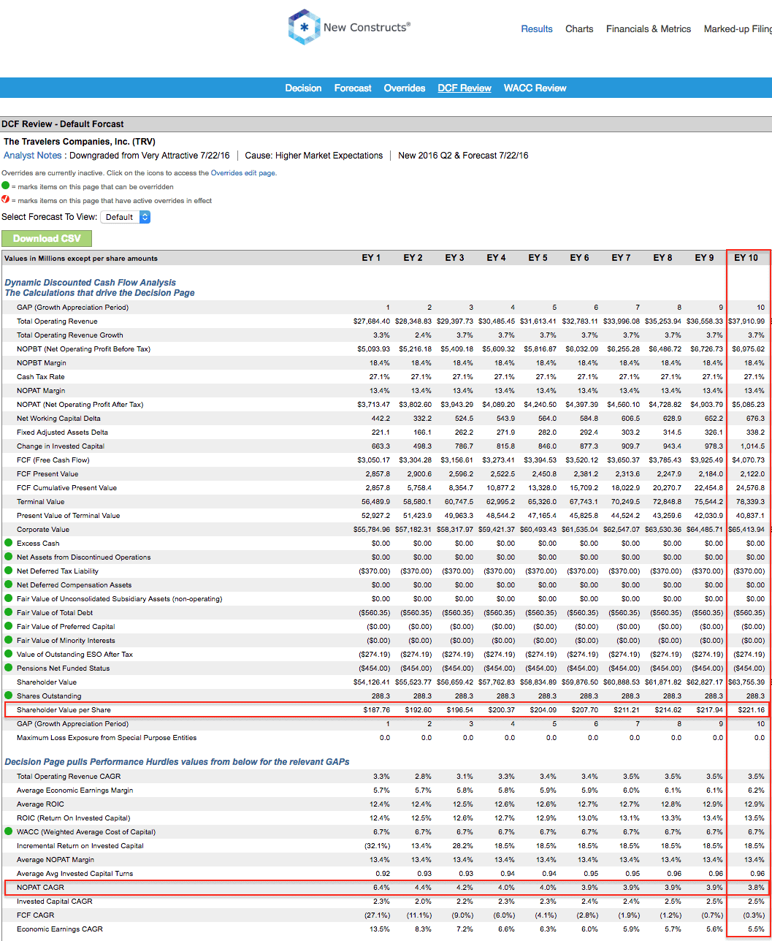Open the Results navigation item
The image size is (772, 941).
(x=537, y=29)
